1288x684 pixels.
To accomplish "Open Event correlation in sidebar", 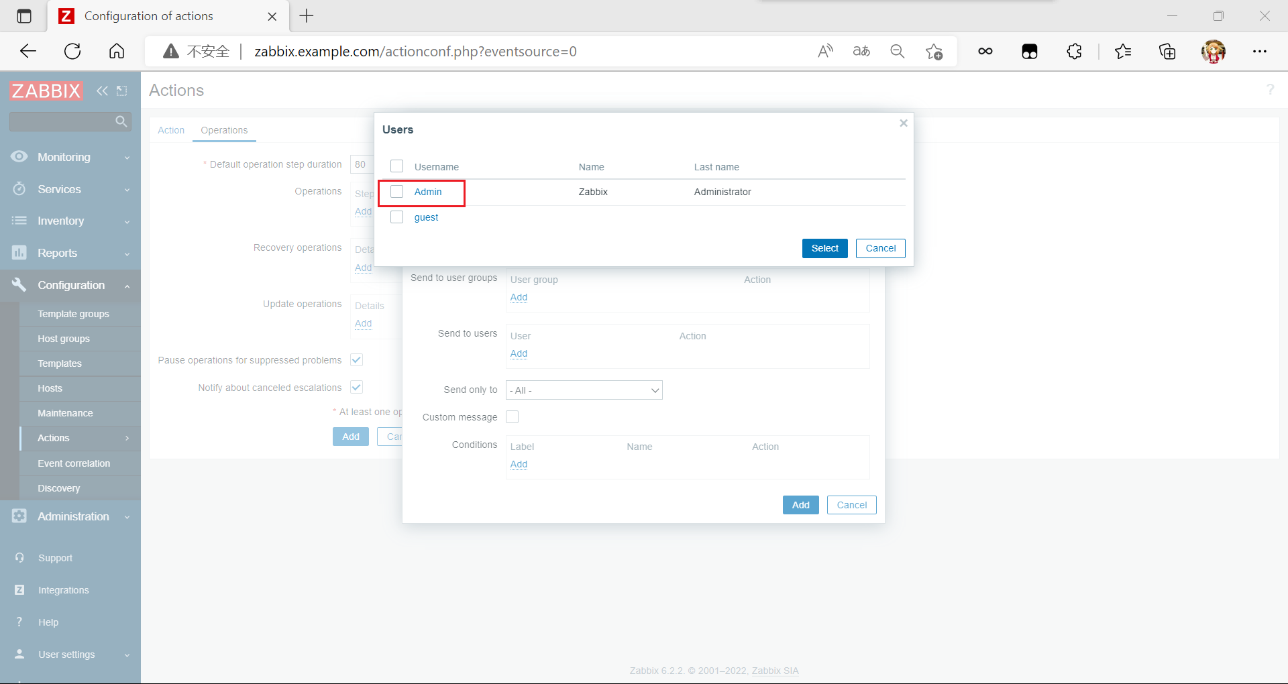I will click(74, 463).
